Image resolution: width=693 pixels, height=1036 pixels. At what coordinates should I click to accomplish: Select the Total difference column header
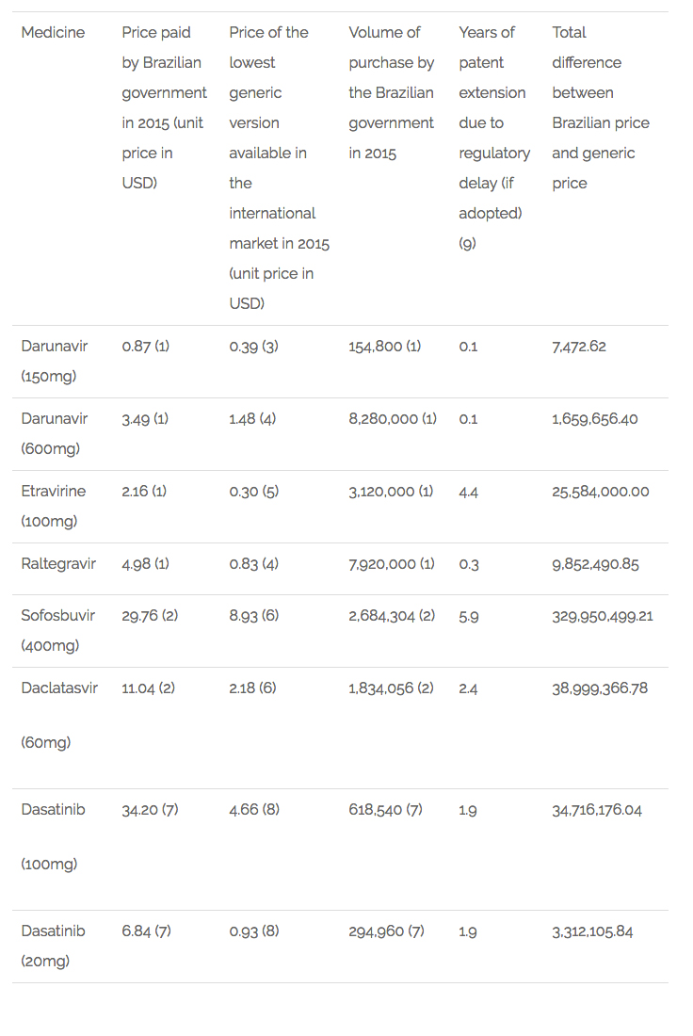tap(601, 107)
